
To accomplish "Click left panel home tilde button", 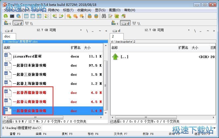I will coord(100,31).
